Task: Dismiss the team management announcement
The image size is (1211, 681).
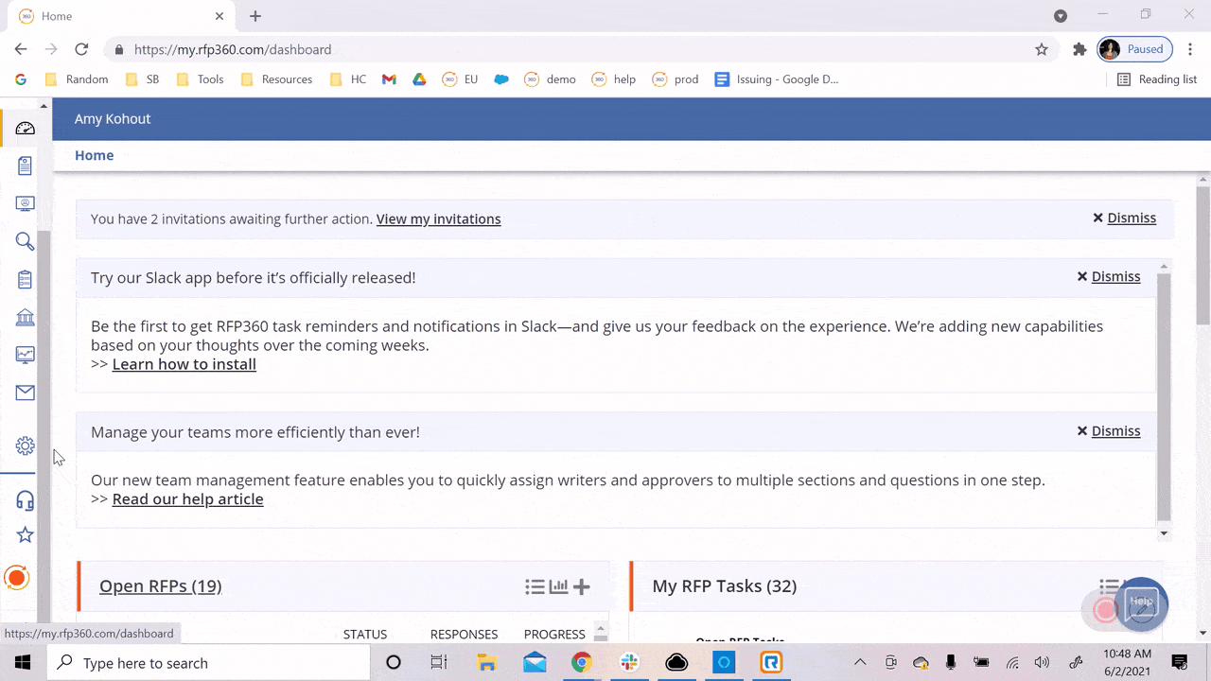Action: pos(1108,430)
